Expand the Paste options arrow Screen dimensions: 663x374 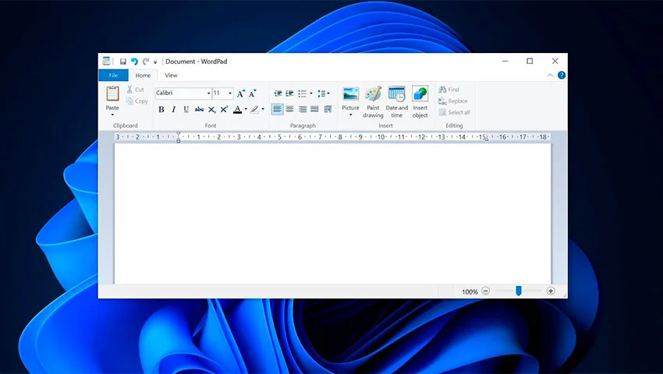click(112, 115)
